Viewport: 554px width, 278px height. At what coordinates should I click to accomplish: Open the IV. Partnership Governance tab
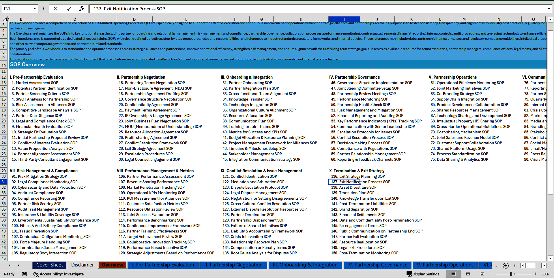point(377,265)
